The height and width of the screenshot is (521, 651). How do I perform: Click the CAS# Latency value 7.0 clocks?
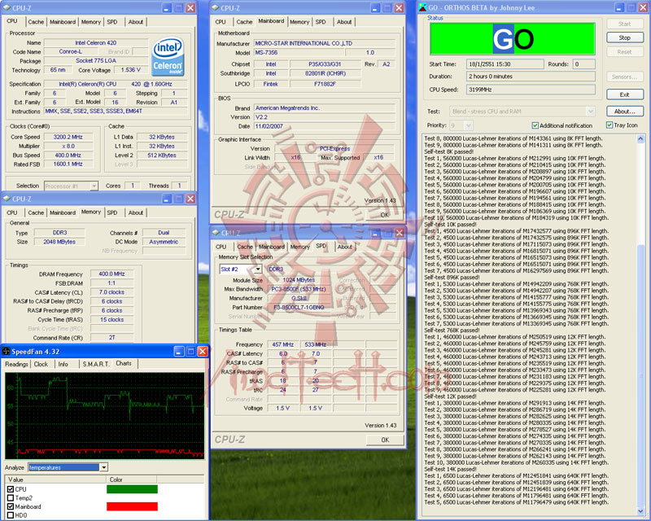pos(111,292)
